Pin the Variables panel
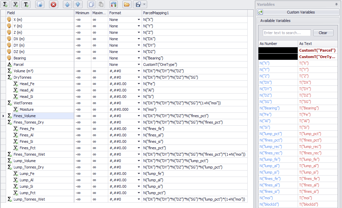 pos(336,4)
